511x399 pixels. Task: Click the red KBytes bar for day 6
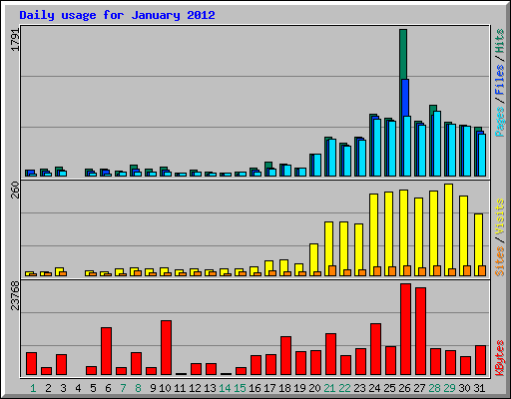(x=106, y=351)
